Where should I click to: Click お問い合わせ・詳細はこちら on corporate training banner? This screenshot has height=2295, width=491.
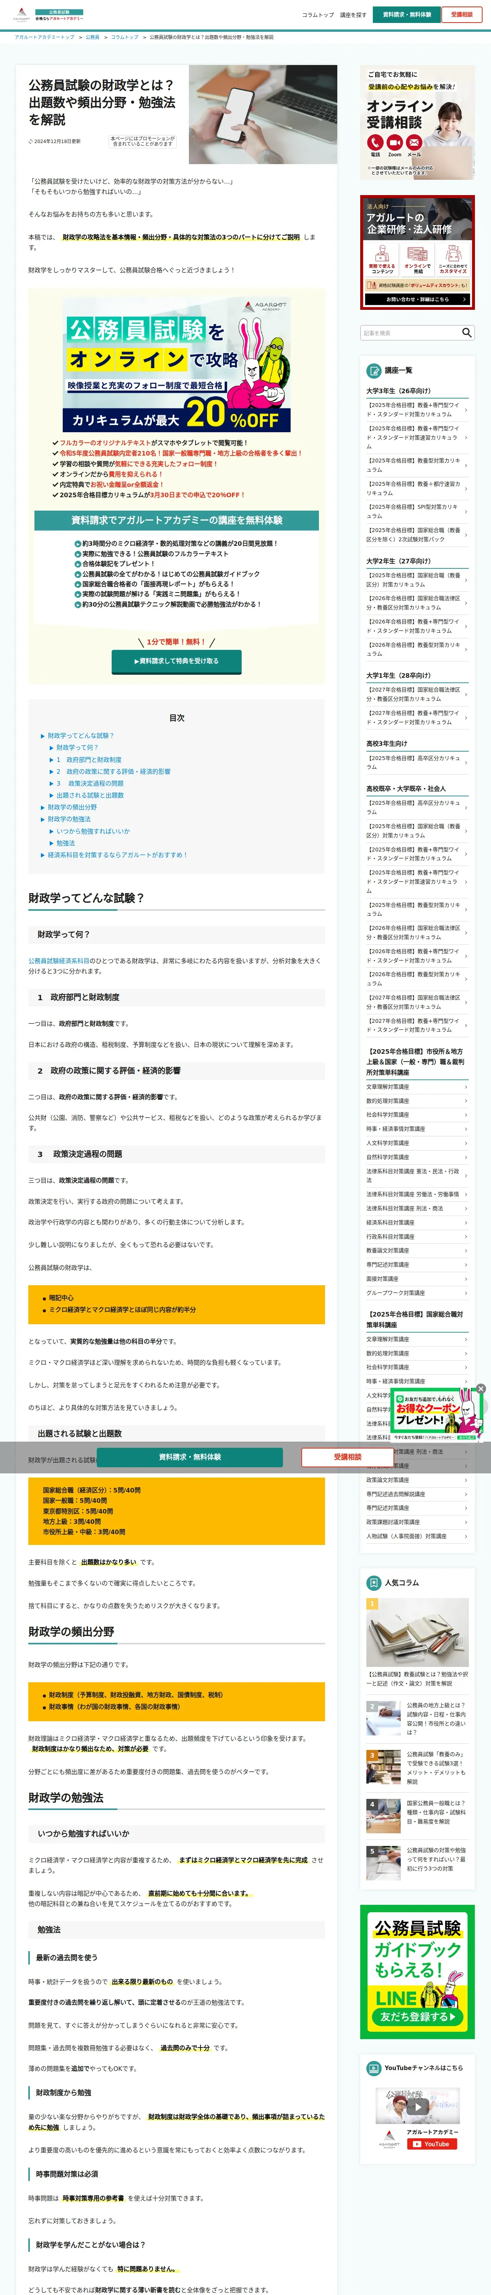417,299
